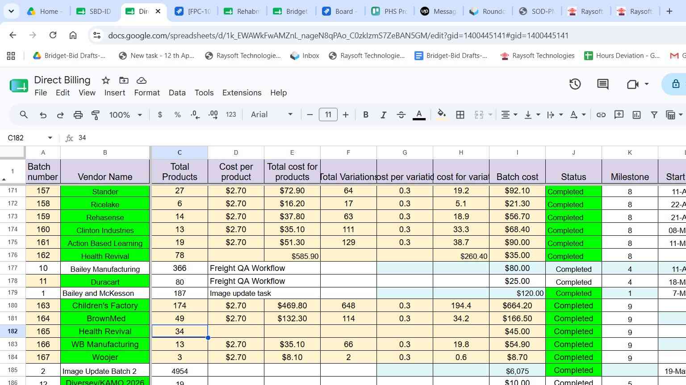
Task: Toggle bold formatting
Action: (366, 115)
